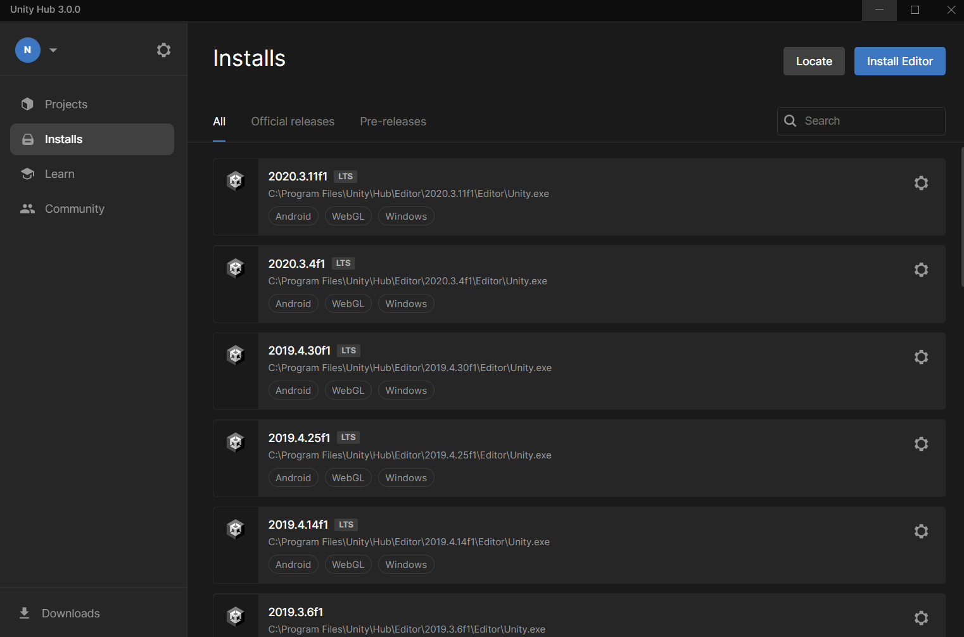The image size is (964, 637).
Task: Go to the Learn section
Action: tap(60, 174)
